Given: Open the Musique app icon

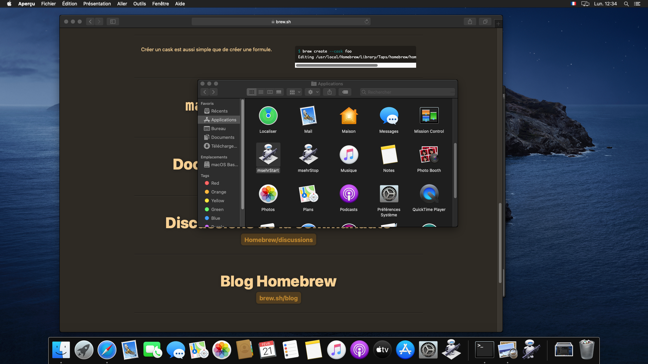Looking at the screenshot, I should click(349, 155).
